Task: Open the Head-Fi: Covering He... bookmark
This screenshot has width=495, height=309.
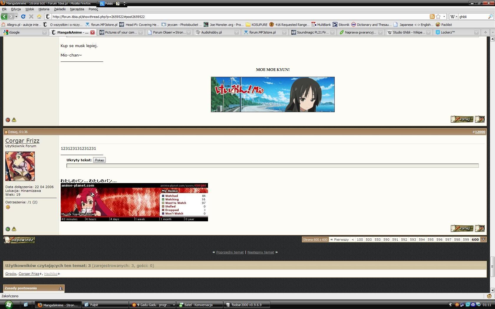Action: pyautogui.click(x=139, y=25)
